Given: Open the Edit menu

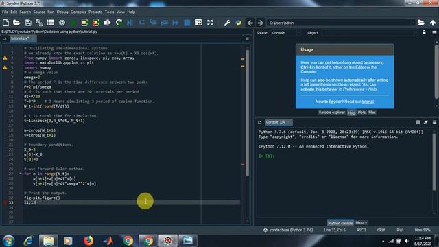Looking at the screenshot, I should point(14,12).
